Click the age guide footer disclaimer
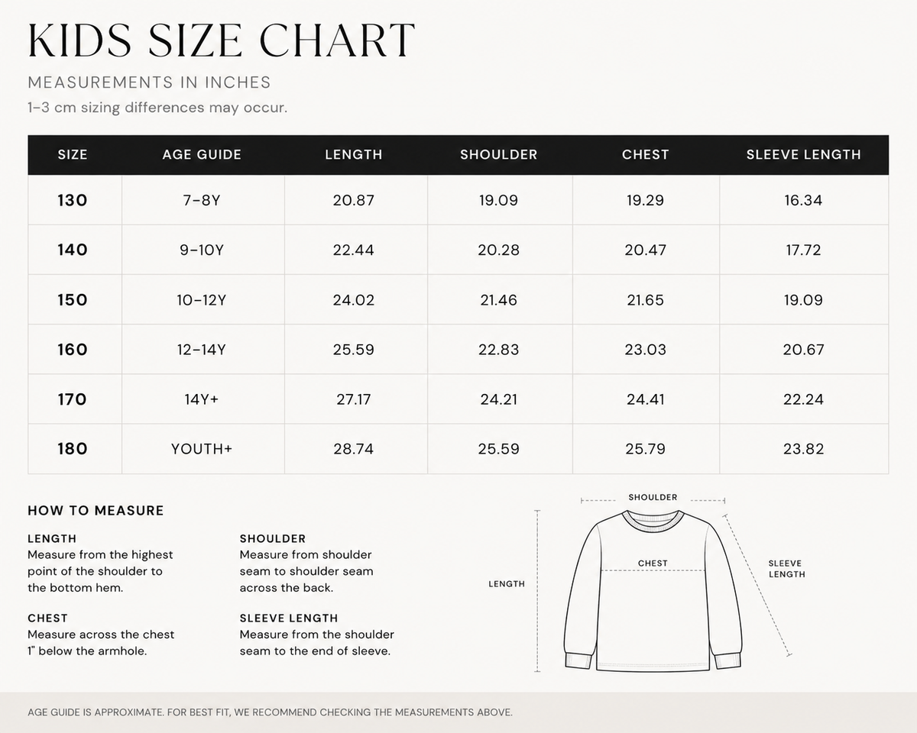Screen dimensions: 917x733 (270, 712)
